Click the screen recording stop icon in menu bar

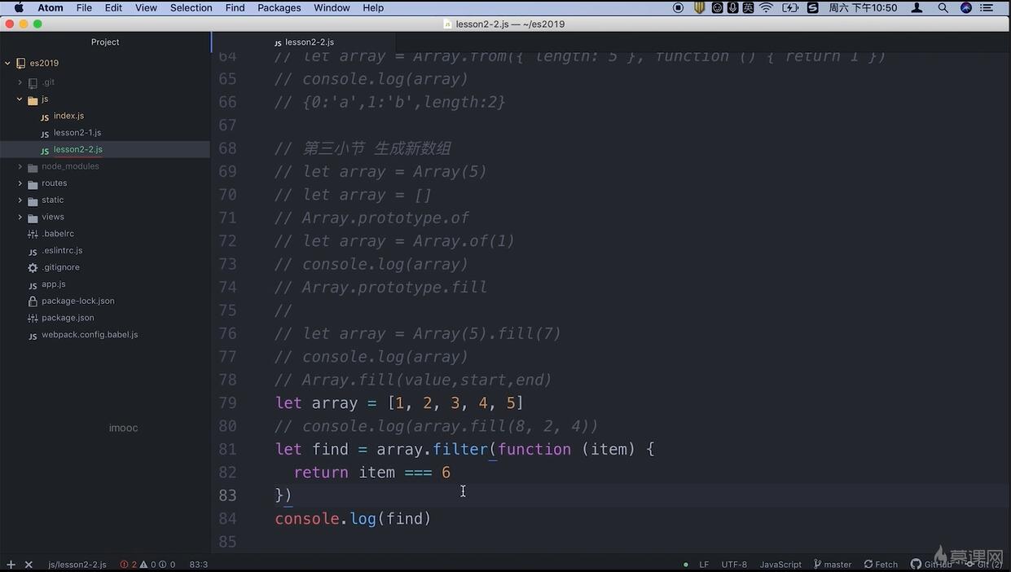click(x=679, y=7)
